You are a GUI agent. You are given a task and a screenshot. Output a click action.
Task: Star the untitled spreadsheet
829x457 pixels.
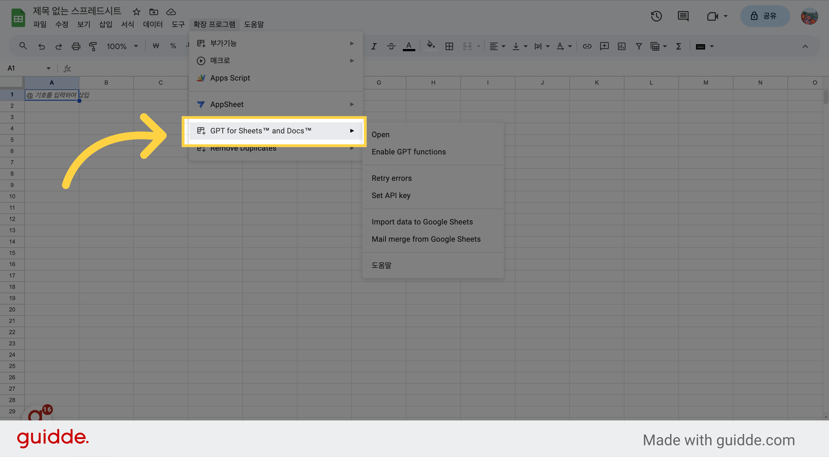click(x=137, y=12)
